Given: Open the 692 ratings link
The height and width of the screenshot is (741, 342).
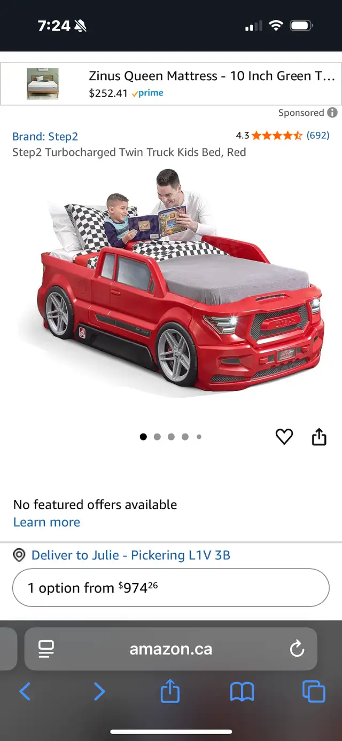Looking at the screenshot, I should (318, 135).
